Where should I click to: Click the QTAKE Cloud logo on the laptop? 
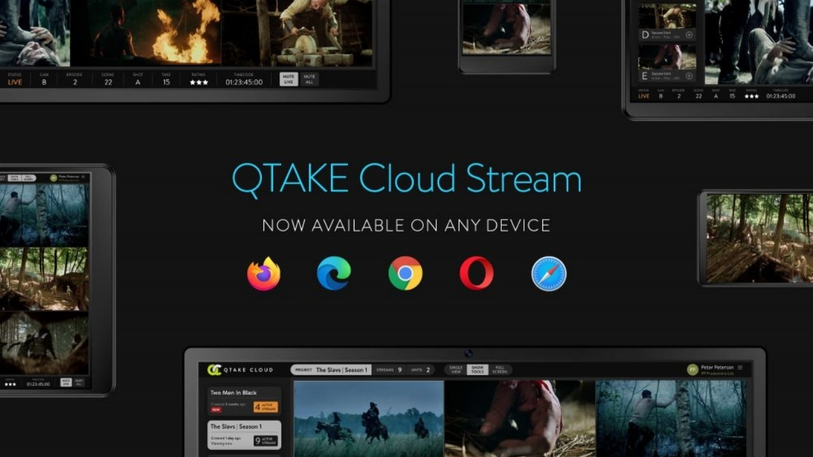[x=241, y=369]
